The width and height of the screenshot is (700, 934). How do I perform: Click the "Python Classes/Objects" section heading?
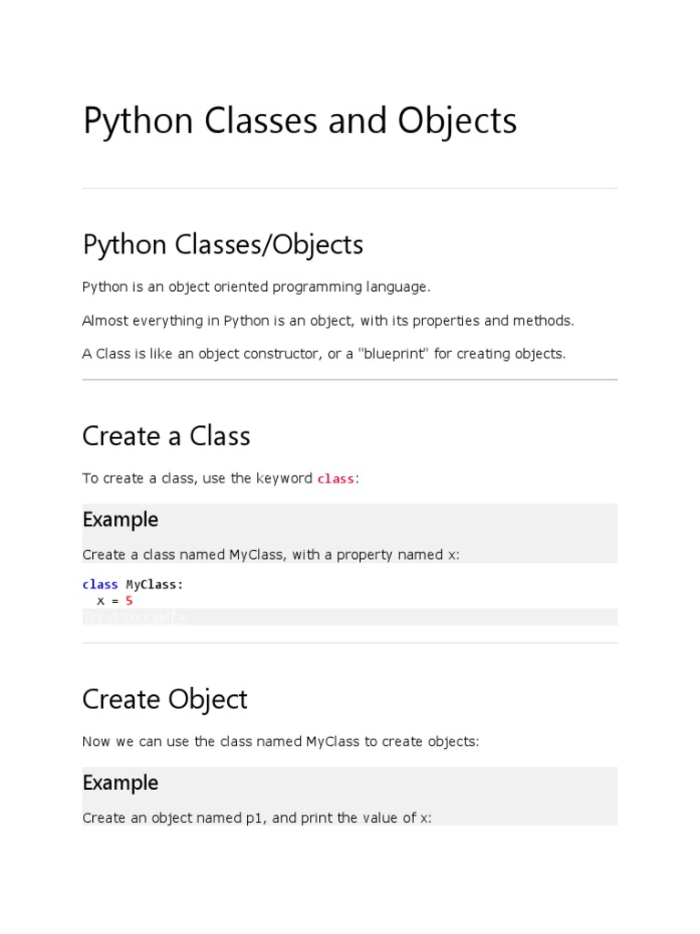pyautogui.click(x=222, y=244)
